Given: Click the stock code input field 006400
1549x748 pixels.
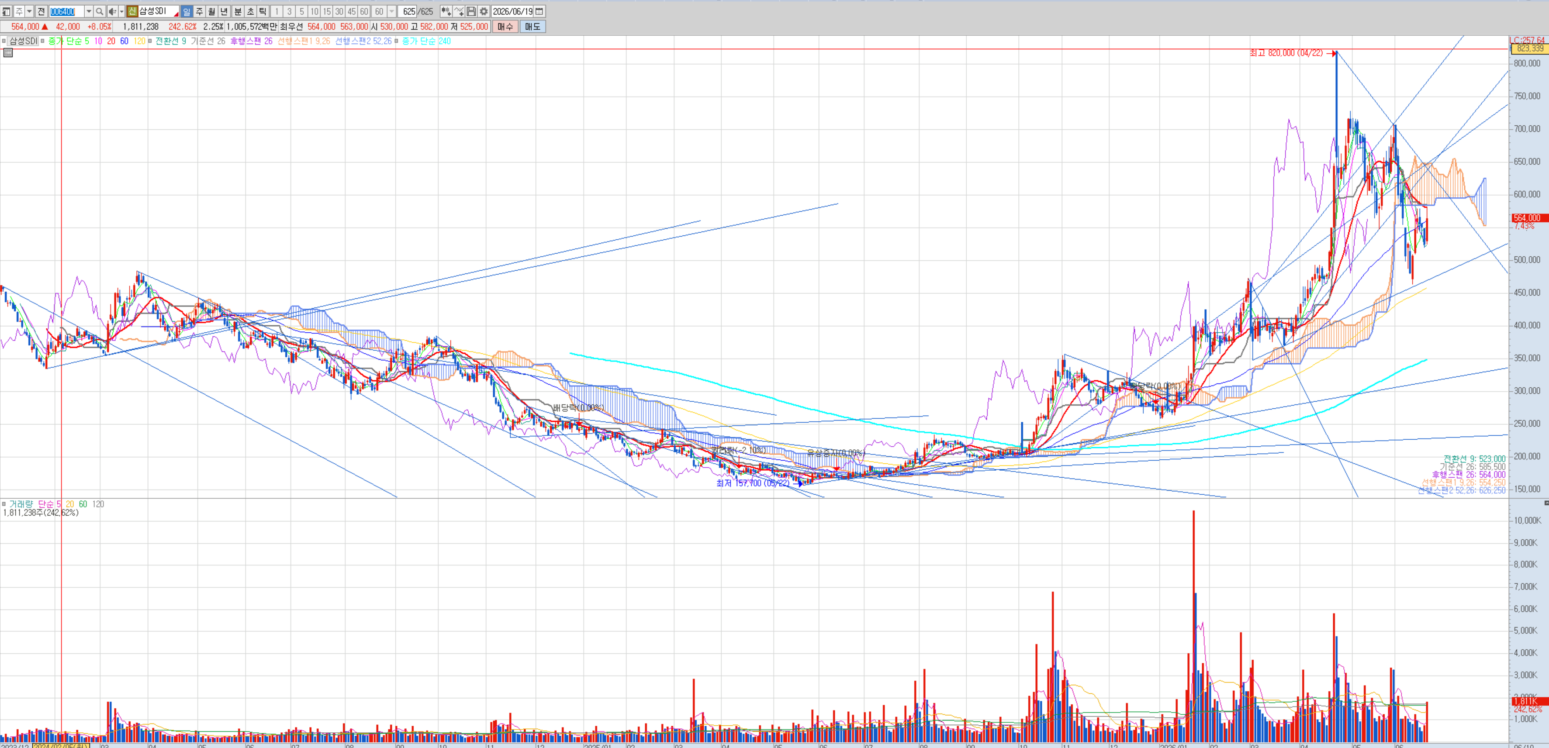Looking at the screenshot, I should click(67, 11).
